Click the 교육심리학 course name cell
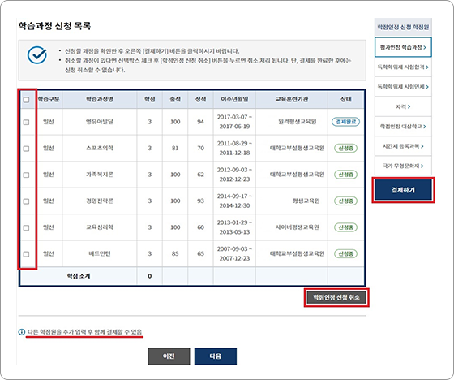Image resolution: width=454 pixels, height=380 pixels. [100, 227]
